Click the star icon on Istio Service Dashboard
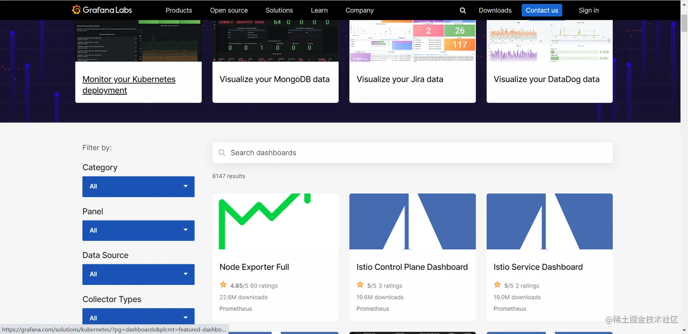This screenshot has height=334, width=688. [497, 285]
